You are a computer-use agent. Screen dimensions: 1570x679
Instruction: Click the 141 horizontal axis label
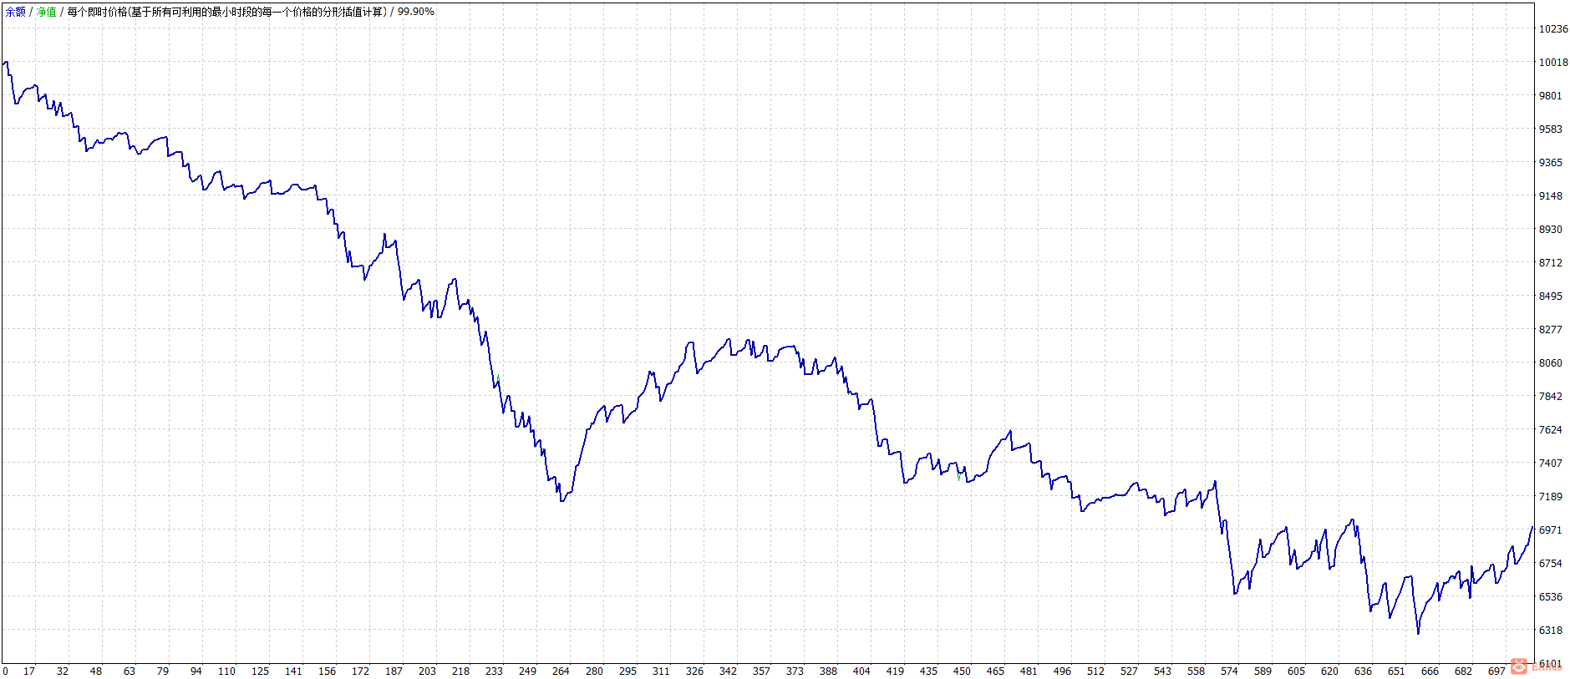pos(293,671)
